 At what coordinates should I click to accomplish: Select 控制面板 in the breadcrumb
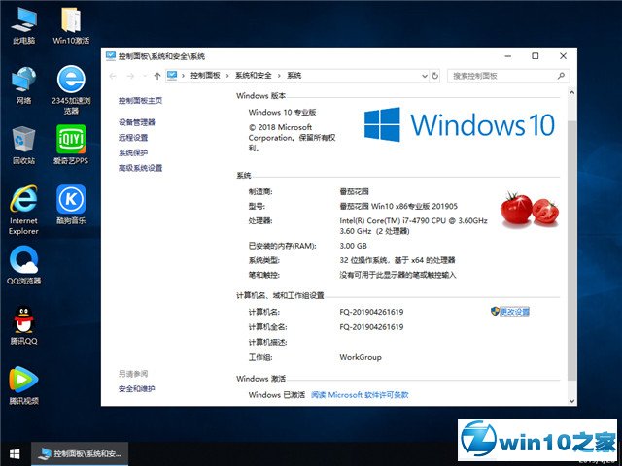point(205,76)
